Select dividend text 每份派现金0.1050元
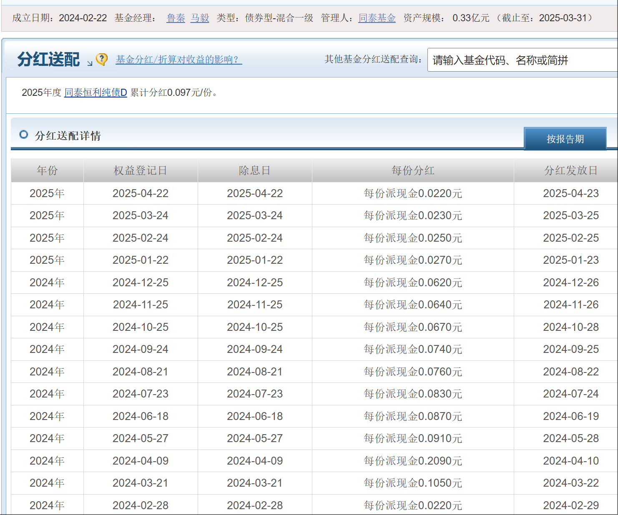Viewport: 618px width, 515px height. pos(413,483)
